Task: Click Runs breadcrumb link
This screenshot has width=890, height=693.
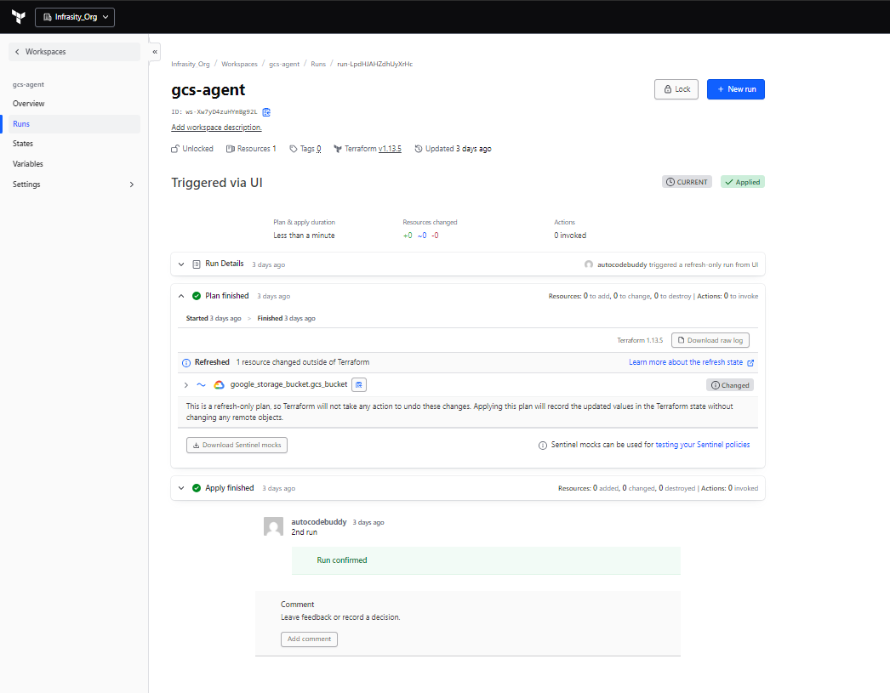Action: point(318,64)
